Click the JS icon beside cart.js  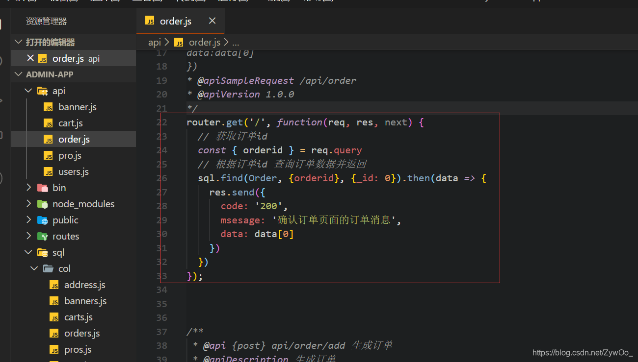point(48,123)
